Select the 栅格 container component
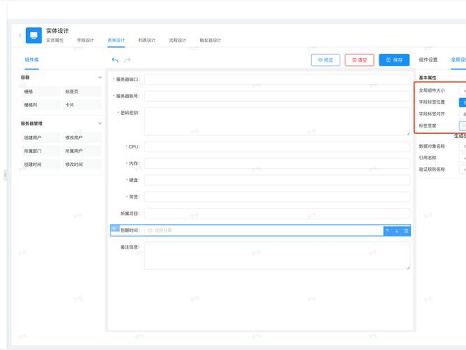The width and height of the screenshot is (466, 350). pyautogui.click(x=40, y=92)
